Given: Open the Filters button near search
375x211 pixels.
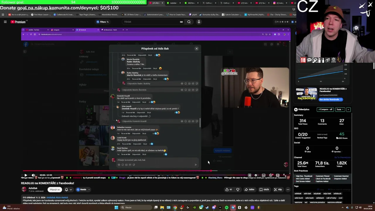Looking at the screenshot, I should 103,22.
